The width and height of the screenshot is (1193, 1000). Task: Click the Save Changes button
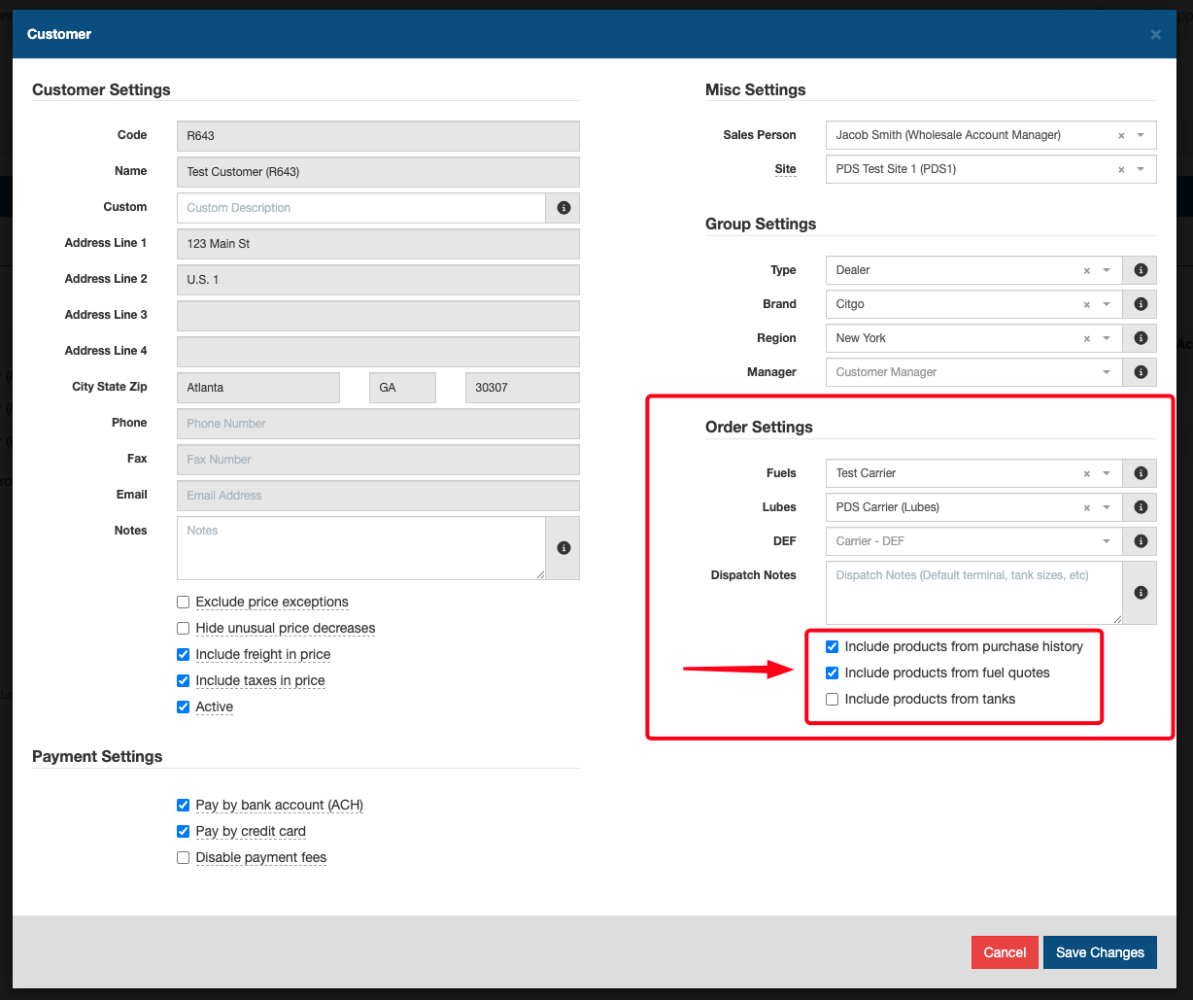(x=1100, y=952)
